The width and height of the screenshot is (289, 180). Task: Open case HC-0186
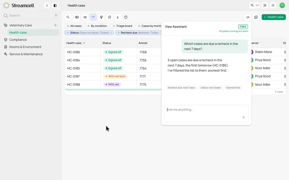[x=74, y=52]
